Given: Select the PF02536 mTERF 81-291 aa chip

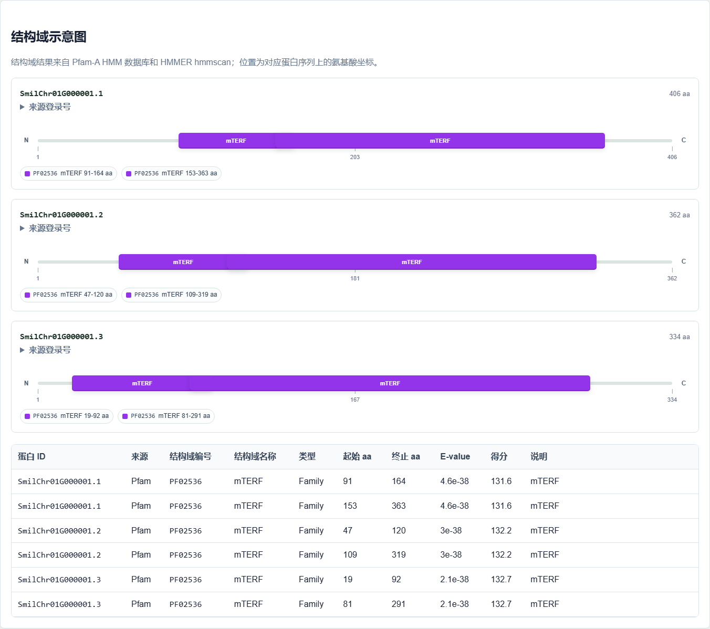Looking at the screenshot, I should (166, 416).
